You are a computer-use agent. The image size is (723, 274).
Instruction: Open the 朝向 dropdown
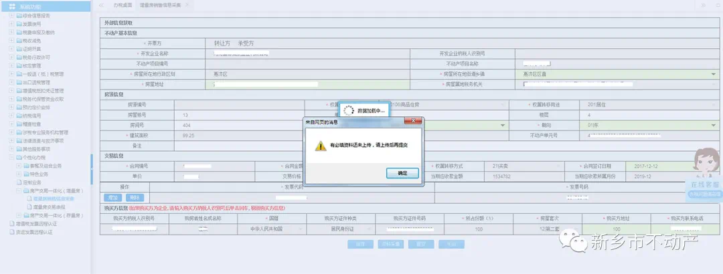[x=713, y=125]
